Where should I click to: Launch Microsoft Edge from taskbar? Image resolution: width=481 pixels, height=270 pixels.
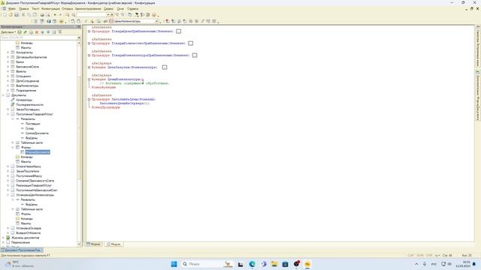(253, 264)
